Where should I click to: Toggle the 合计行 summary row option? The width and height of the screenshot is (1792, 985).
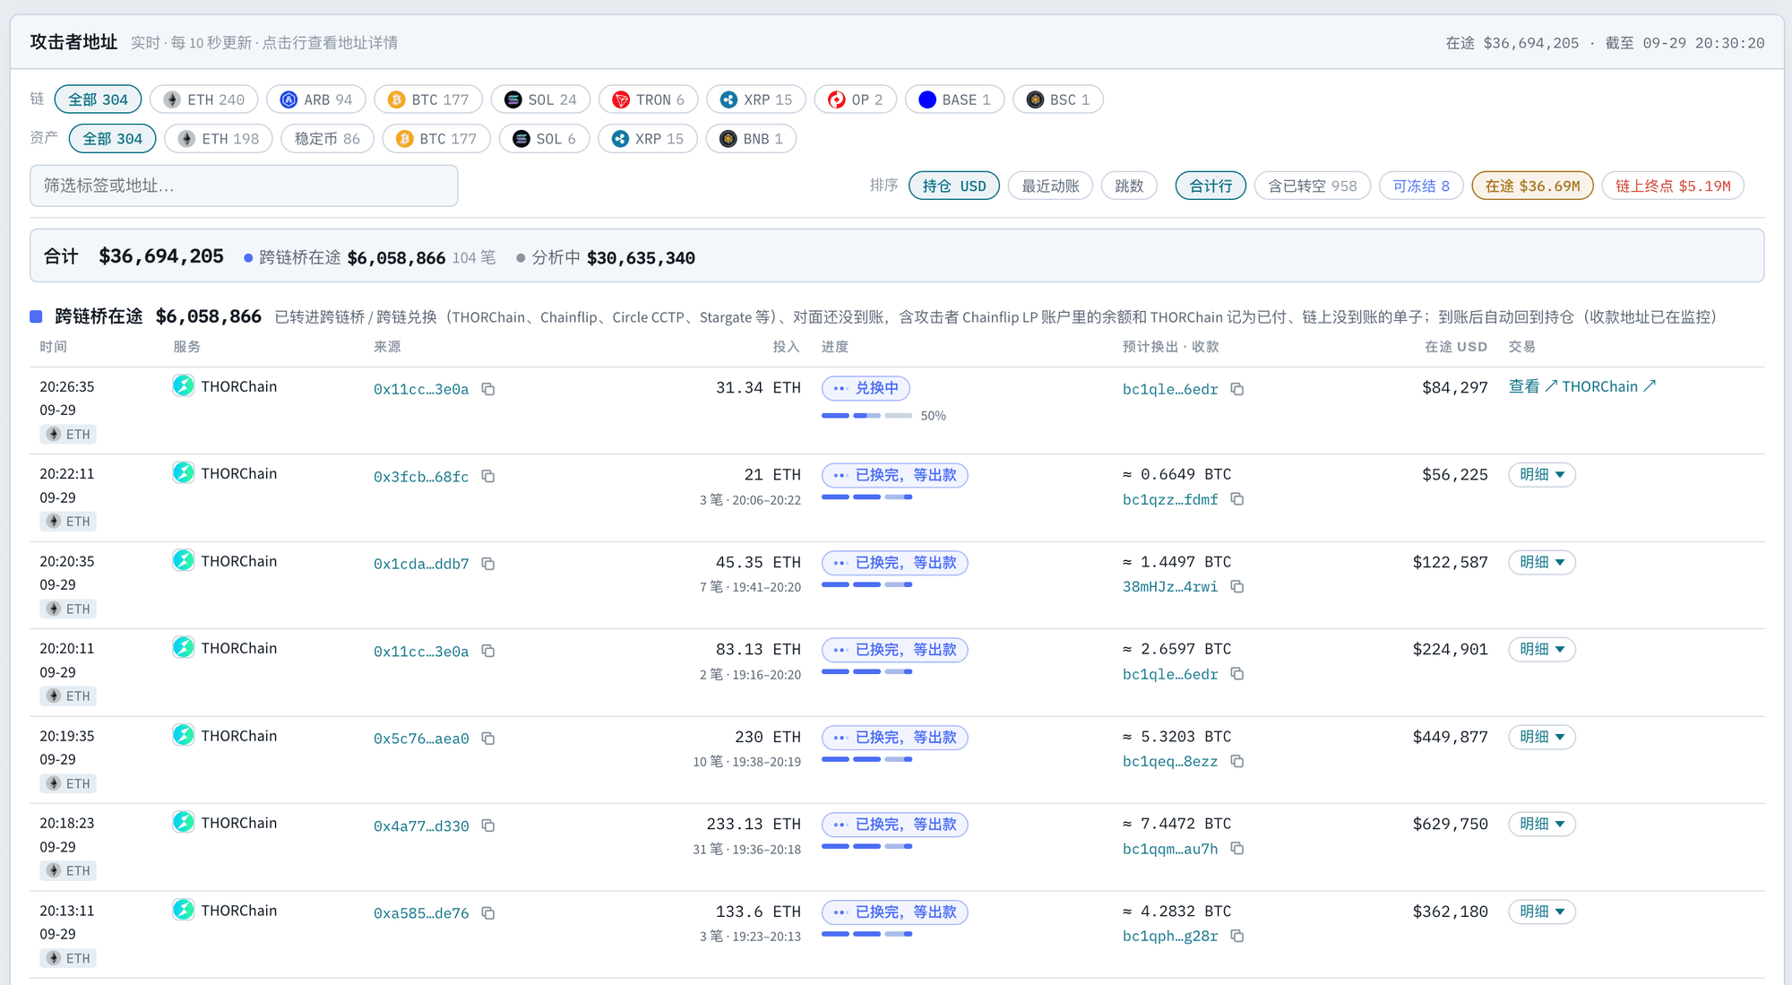[1210, 186]
